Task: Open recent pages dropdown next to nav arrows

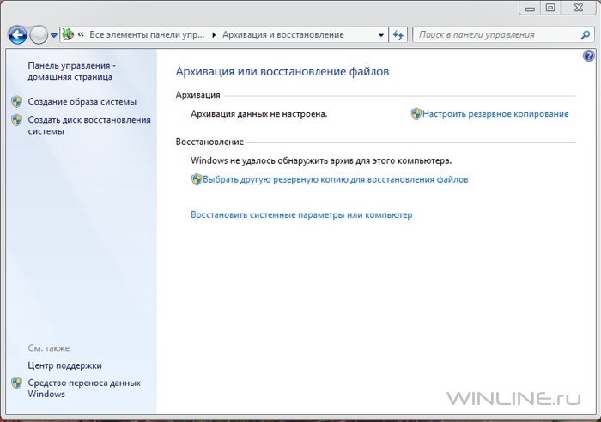Action: tap(53, 35)
